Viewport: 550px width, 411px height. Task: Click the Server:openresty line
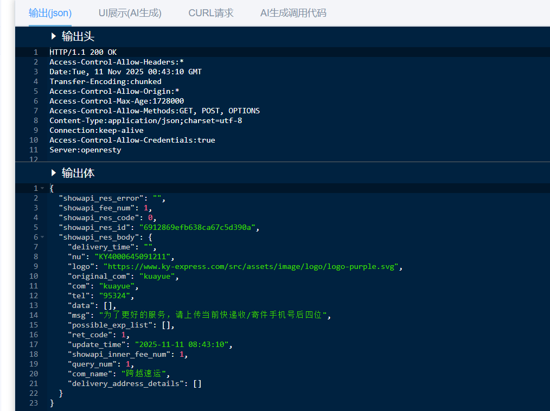[85, 150]
